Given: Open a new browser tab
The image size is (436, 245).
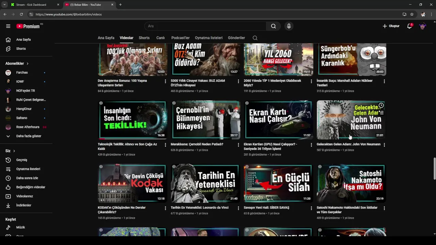Looking at the screenshot, I should [x=120, y=5].
